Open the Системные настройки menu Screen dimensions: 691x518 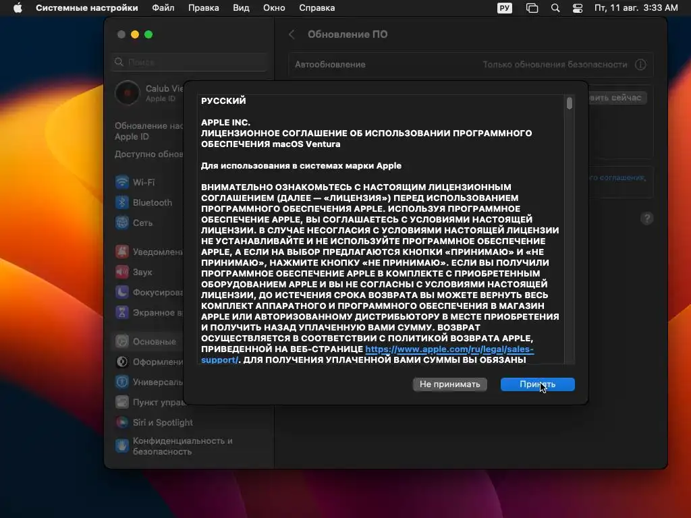tap(87, 8)
